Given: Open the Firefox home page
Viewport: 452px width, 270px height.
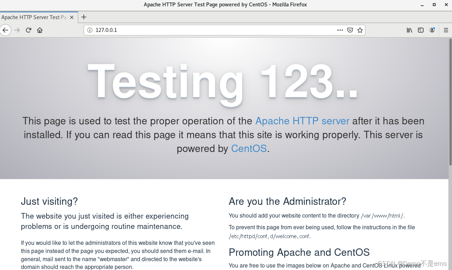Looking at the screenshot, I should 40,30.
